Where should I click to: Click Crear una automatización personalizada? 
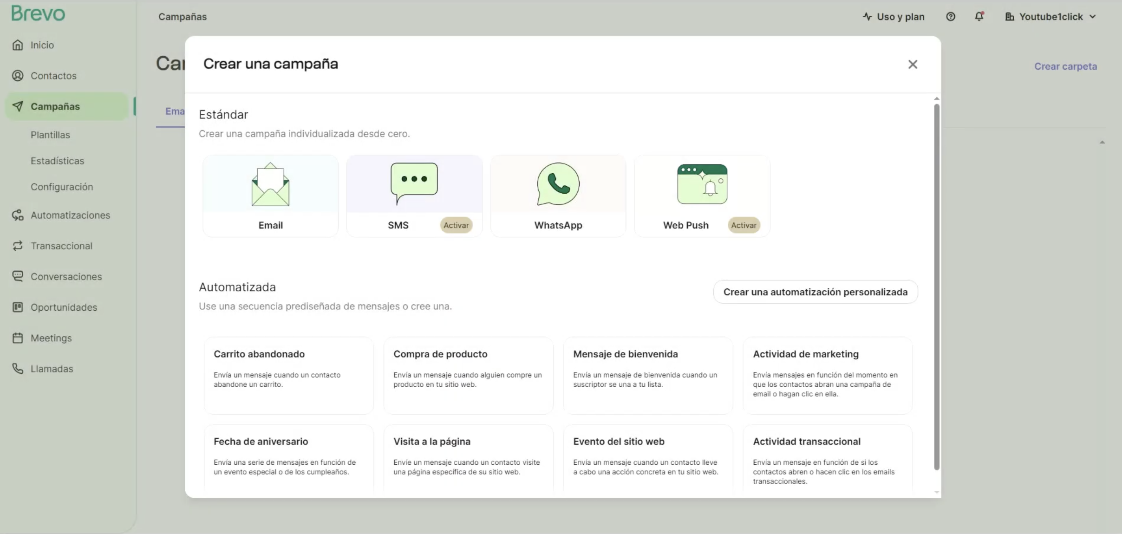[x=815, y=292]
